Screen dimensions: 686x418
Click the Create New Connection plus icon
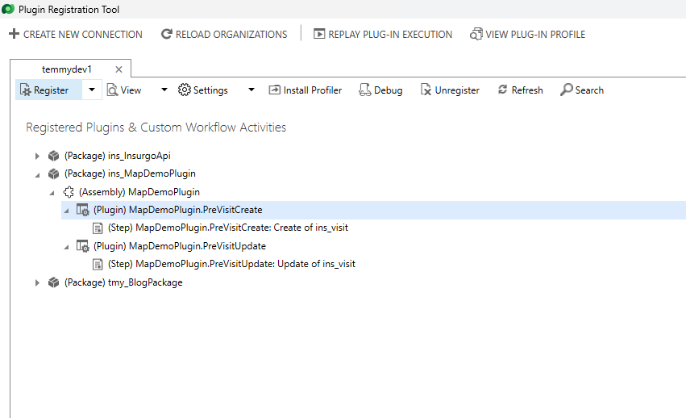[14, 34]
